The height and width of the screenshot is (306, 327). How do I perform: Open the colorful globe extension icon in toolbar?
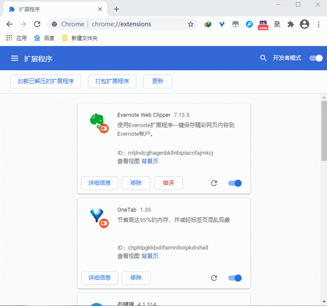[x=208, y=25]
